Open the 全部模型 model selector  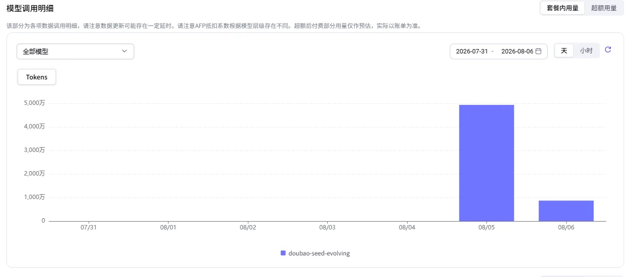75,51
